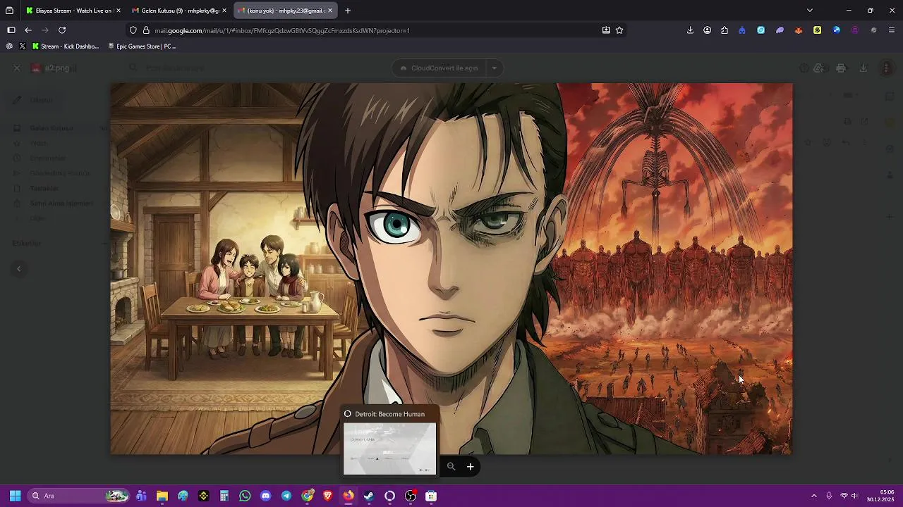This screenshot has height=507, width=903.
Task: Open the volume speaker control
Action: coord(854,496)
